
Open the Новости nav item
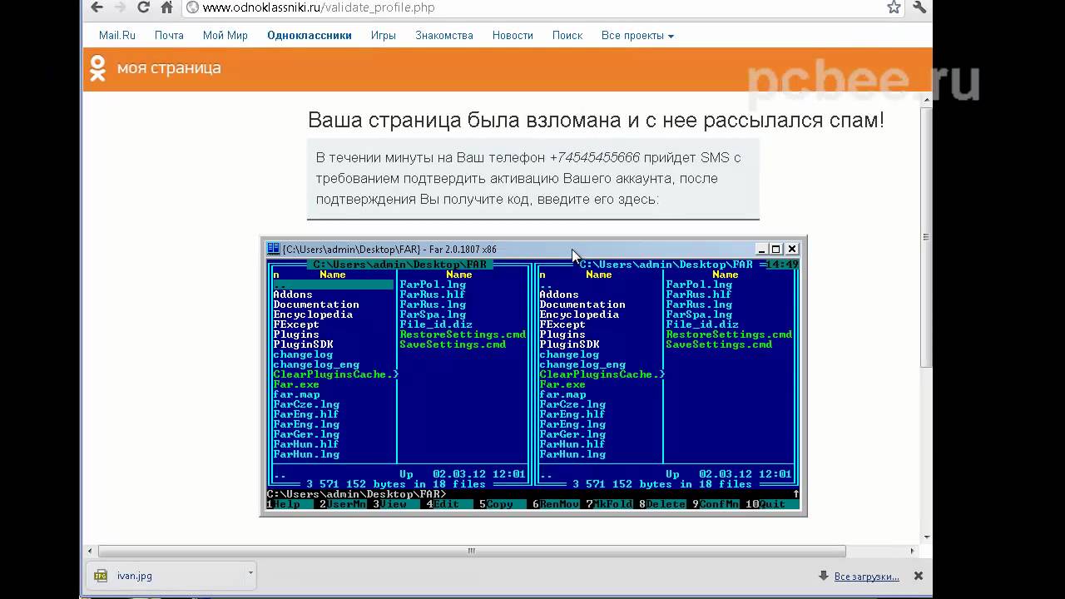tap(513, 36)
